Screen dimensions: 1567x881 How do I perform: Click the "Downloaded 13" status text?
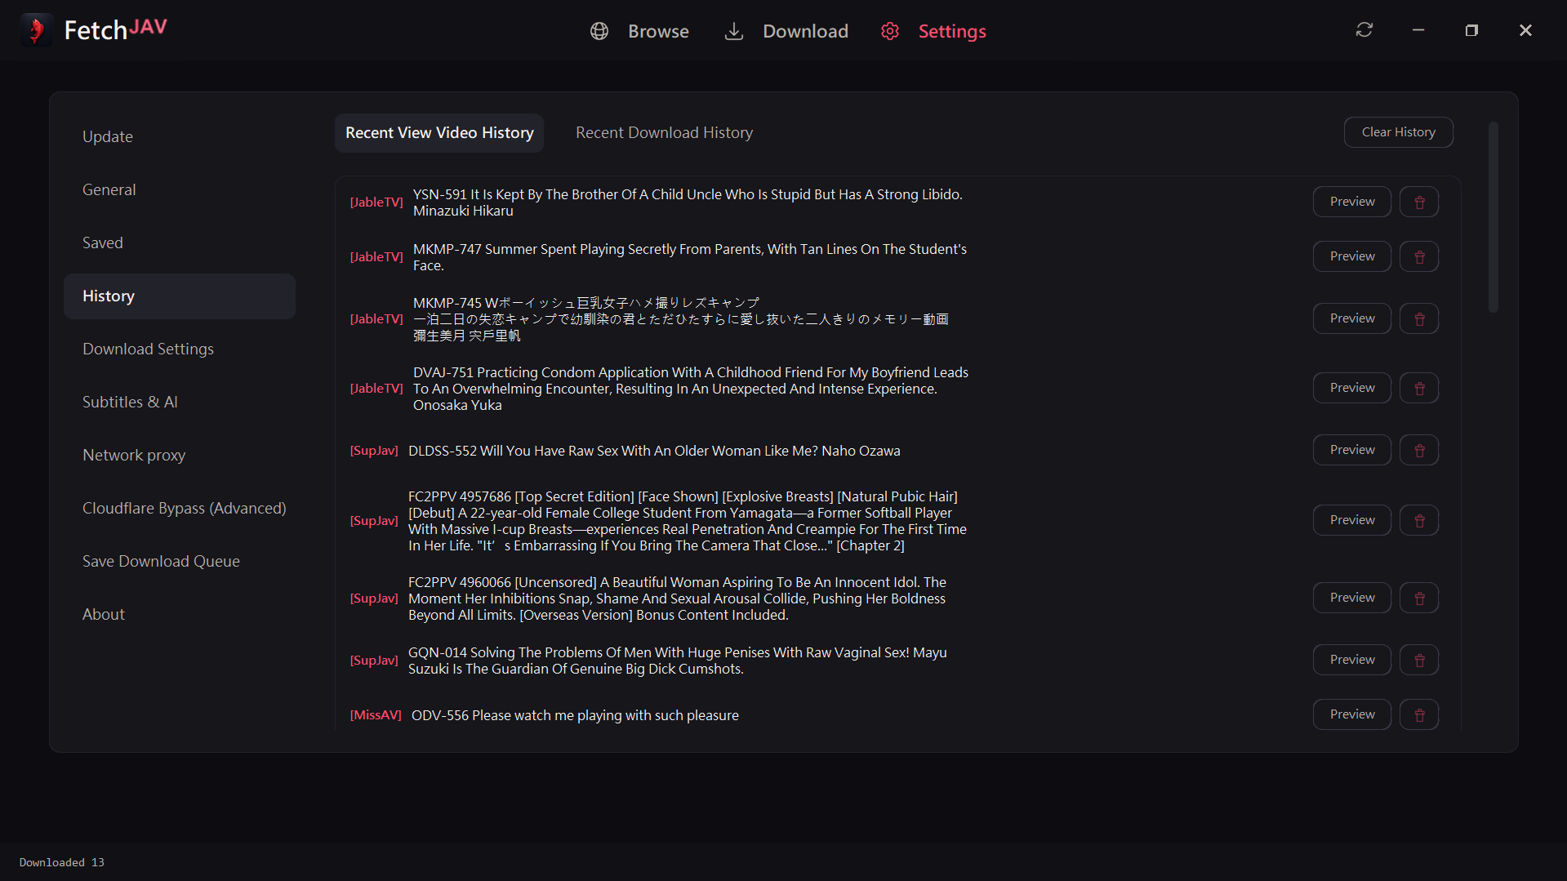[x=62, y=862]
